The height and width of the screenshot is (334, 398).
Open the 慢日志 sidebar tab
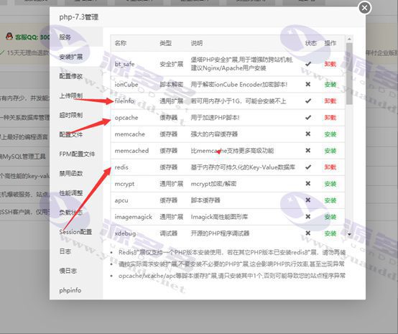tap(68, 271)
